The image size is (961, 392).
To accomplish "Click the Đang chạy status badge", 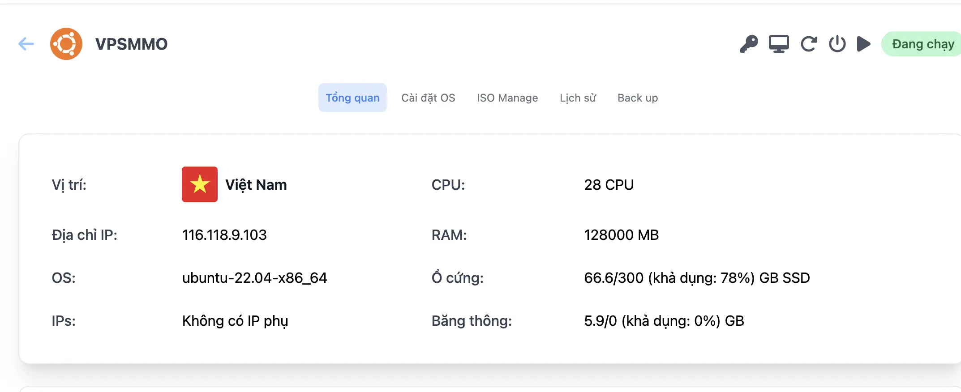I will pyautogui.click(x=922, y=44).
